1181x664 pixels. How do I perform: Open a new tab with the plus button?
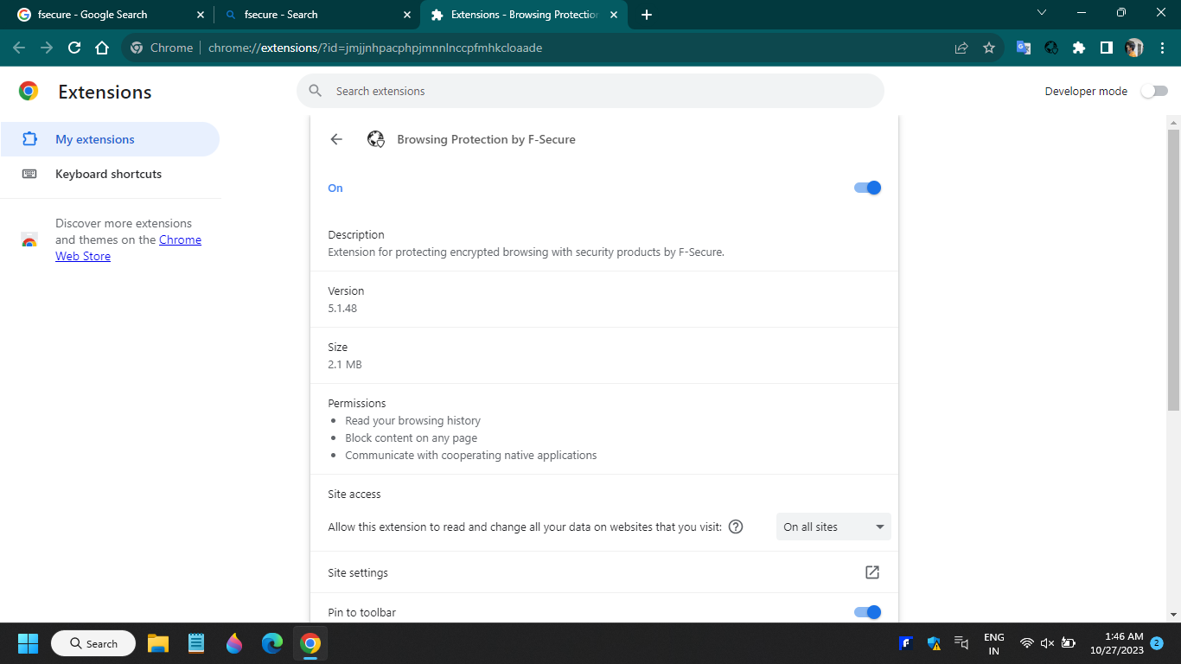click(x=647, y=15)
